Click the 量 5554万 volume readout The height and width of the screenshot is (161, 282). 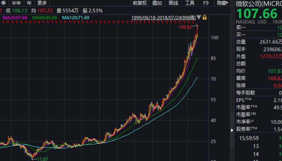tap(68, 10)
